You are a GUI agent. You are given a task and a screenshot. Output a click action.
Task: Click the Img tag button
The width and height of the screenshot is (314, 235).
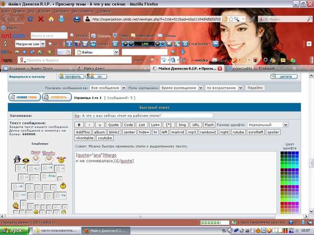tap(182, 125)
